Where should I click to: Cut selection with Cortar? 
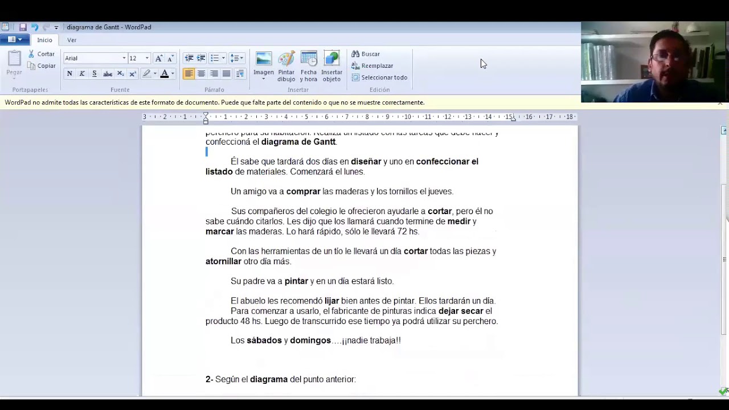coord(41,54)
